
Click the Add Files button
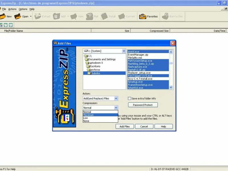pos(125,126)
